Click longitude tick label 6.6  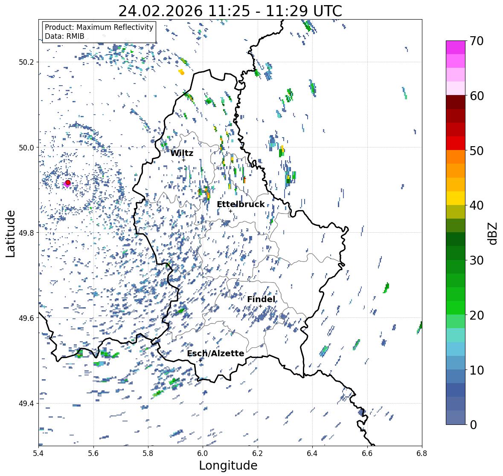[x=367, y=453]
